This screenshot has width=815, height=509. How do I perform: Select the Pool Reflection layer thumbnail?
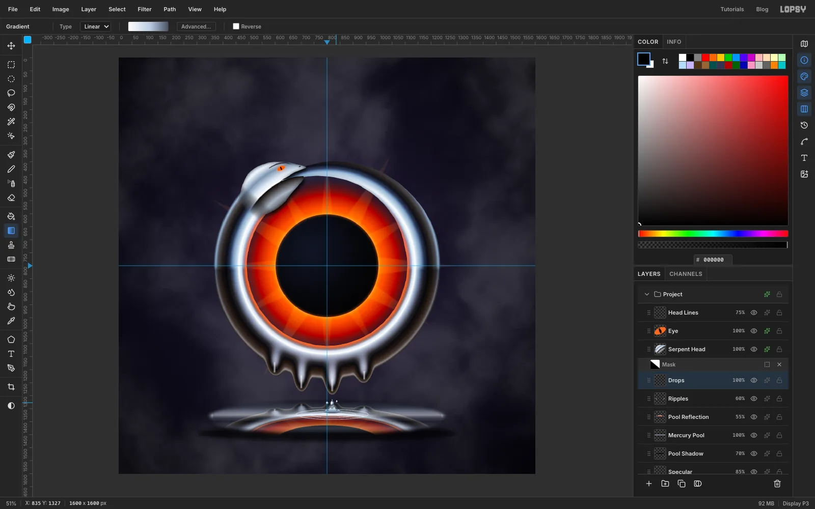coord(660,417)
